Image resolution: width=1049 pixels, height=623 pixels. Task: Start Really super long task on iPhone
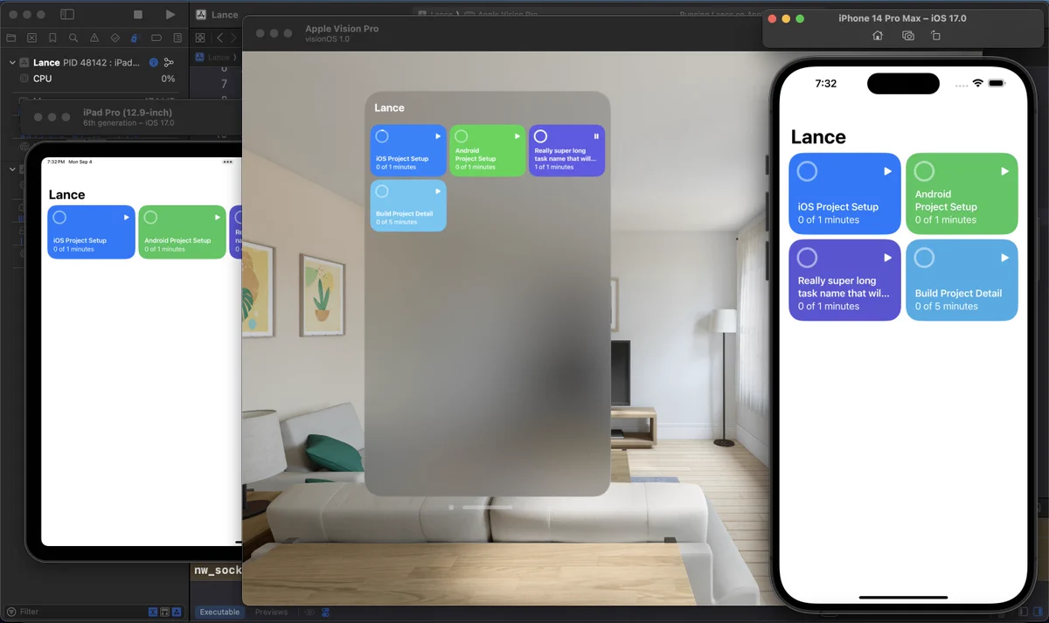(x=887, y=258)
